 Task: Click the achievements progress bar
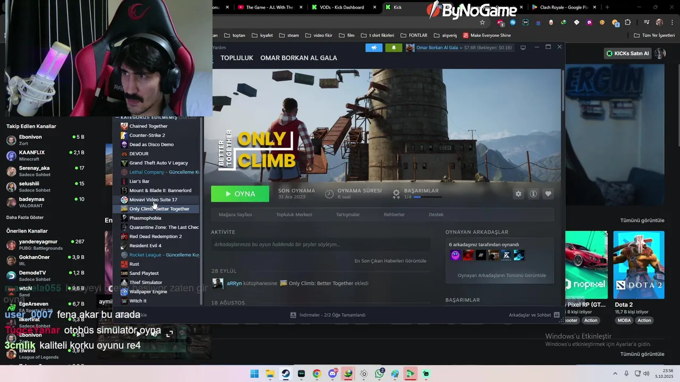(x=428, y=197)
